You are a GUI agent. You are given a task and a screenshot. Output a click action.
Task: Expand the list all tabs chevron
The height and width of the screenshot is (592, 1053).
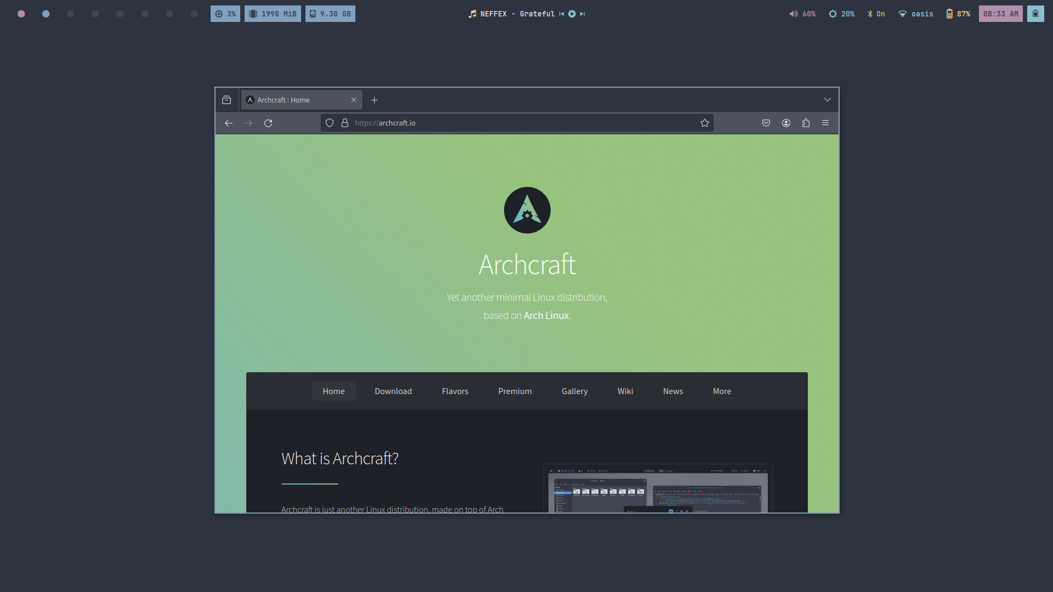point(828,100)
